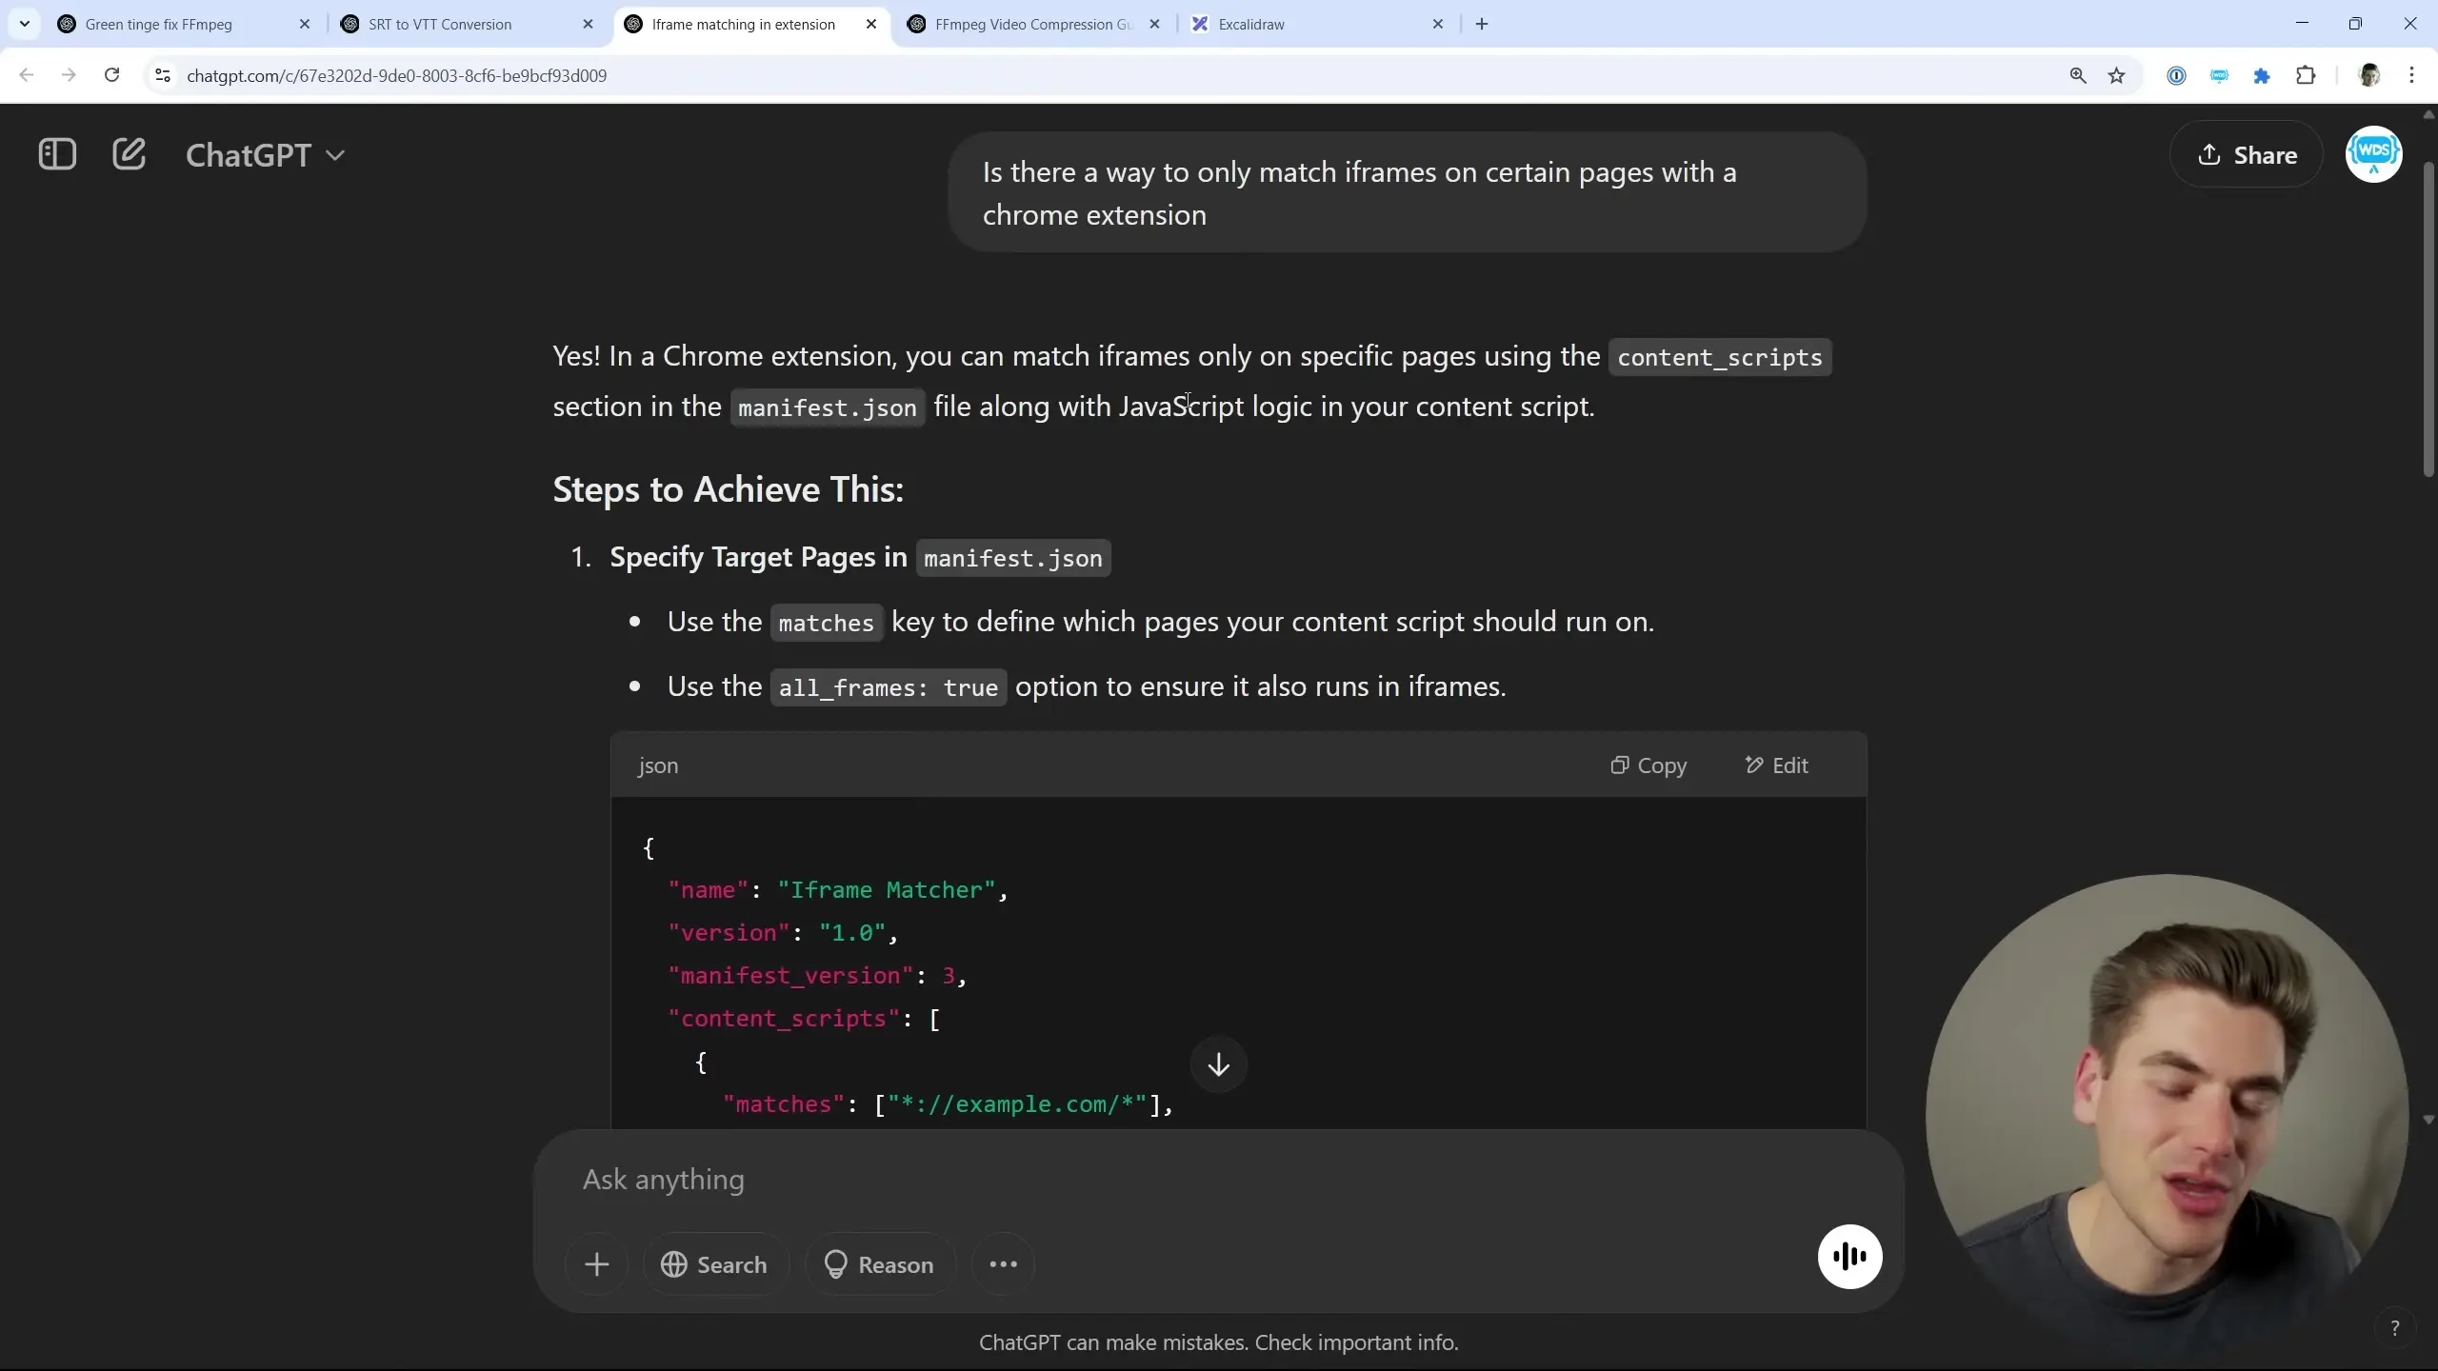
Task: Click the content_scripts inline code
Action: [x=1719, y=357]
